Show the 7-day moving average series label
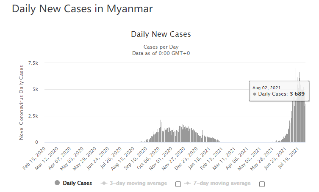 [x=222, y=183]
